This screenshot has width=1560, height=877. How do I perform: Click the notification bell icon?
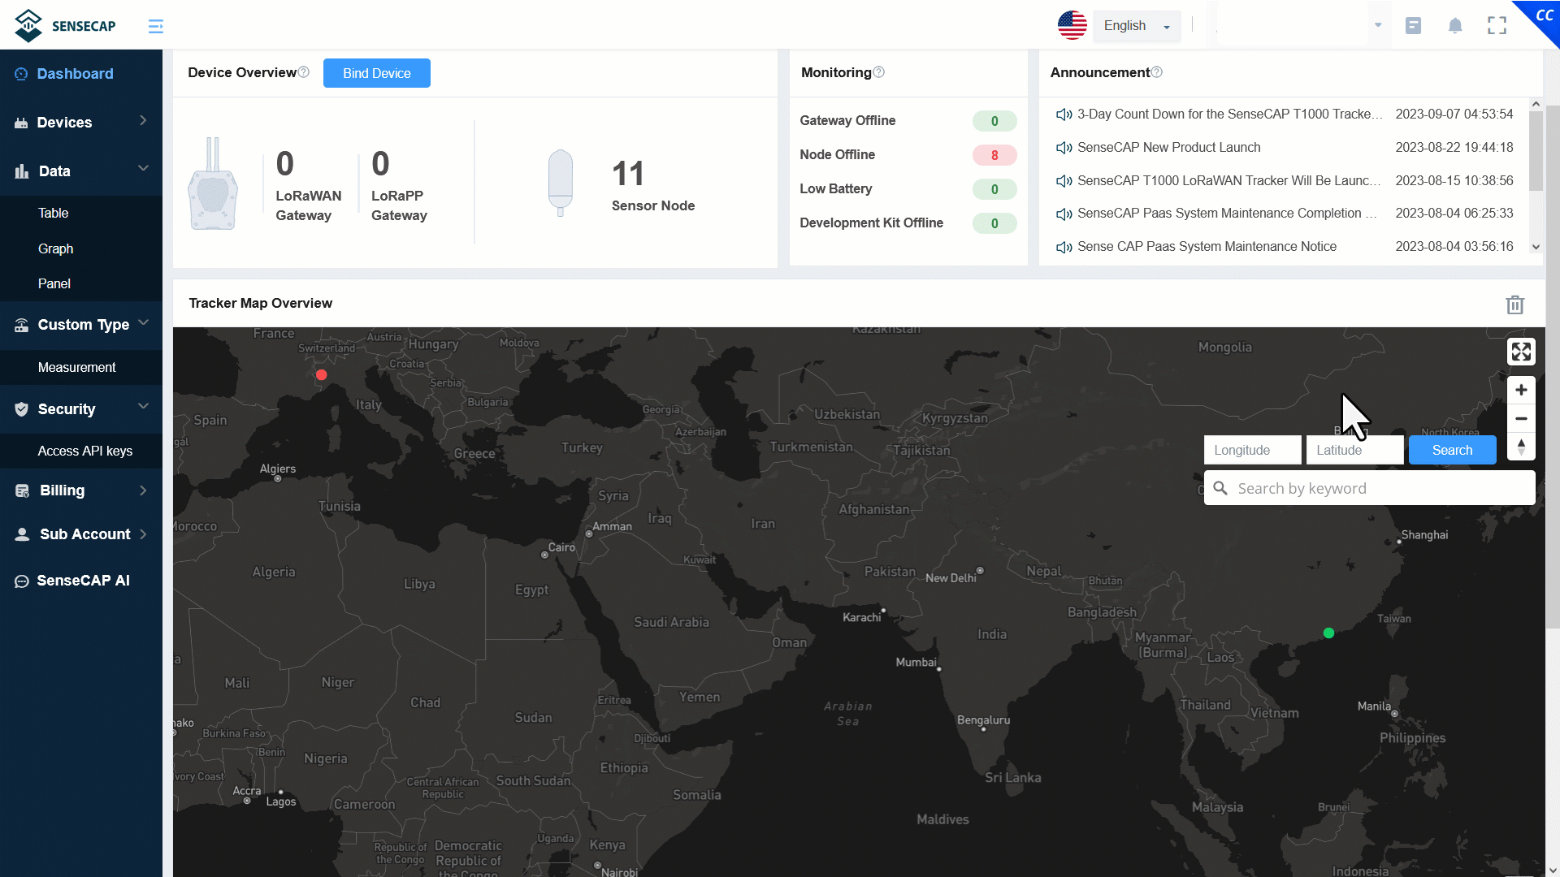(x=1455, y=26)
